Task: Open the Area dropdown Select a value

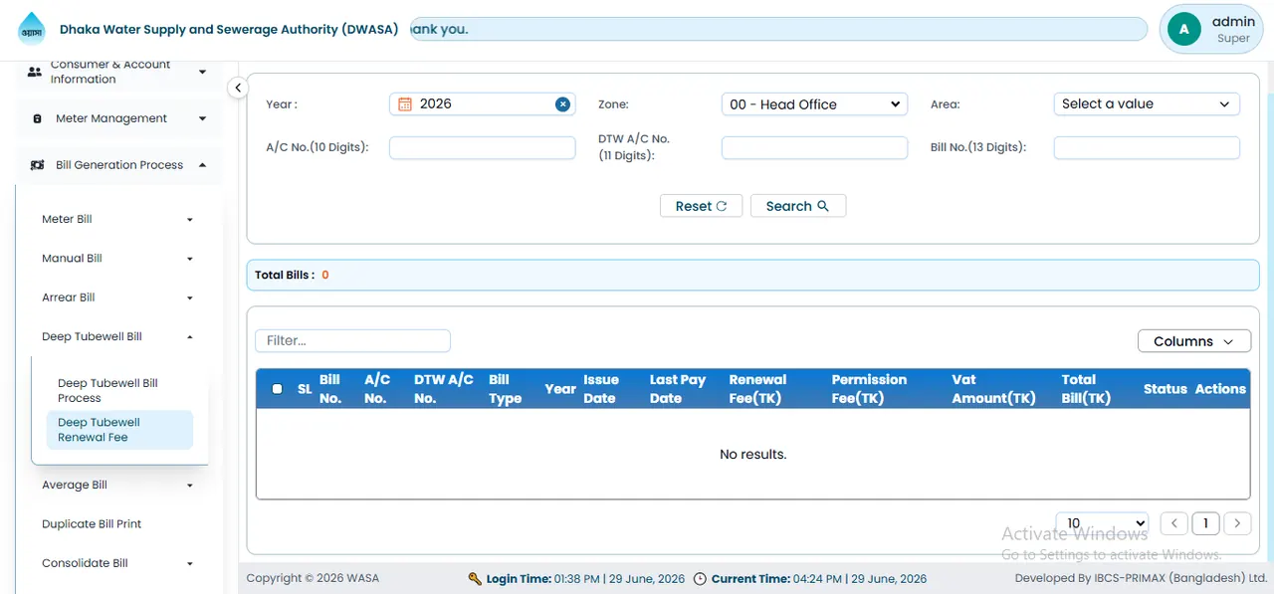Action: tap(1147, 103)
